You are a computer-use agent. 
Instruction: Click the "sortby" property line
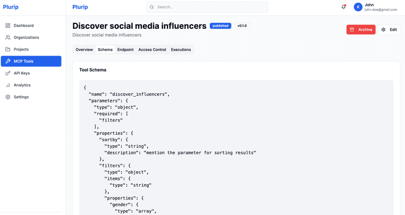[113, 139]
